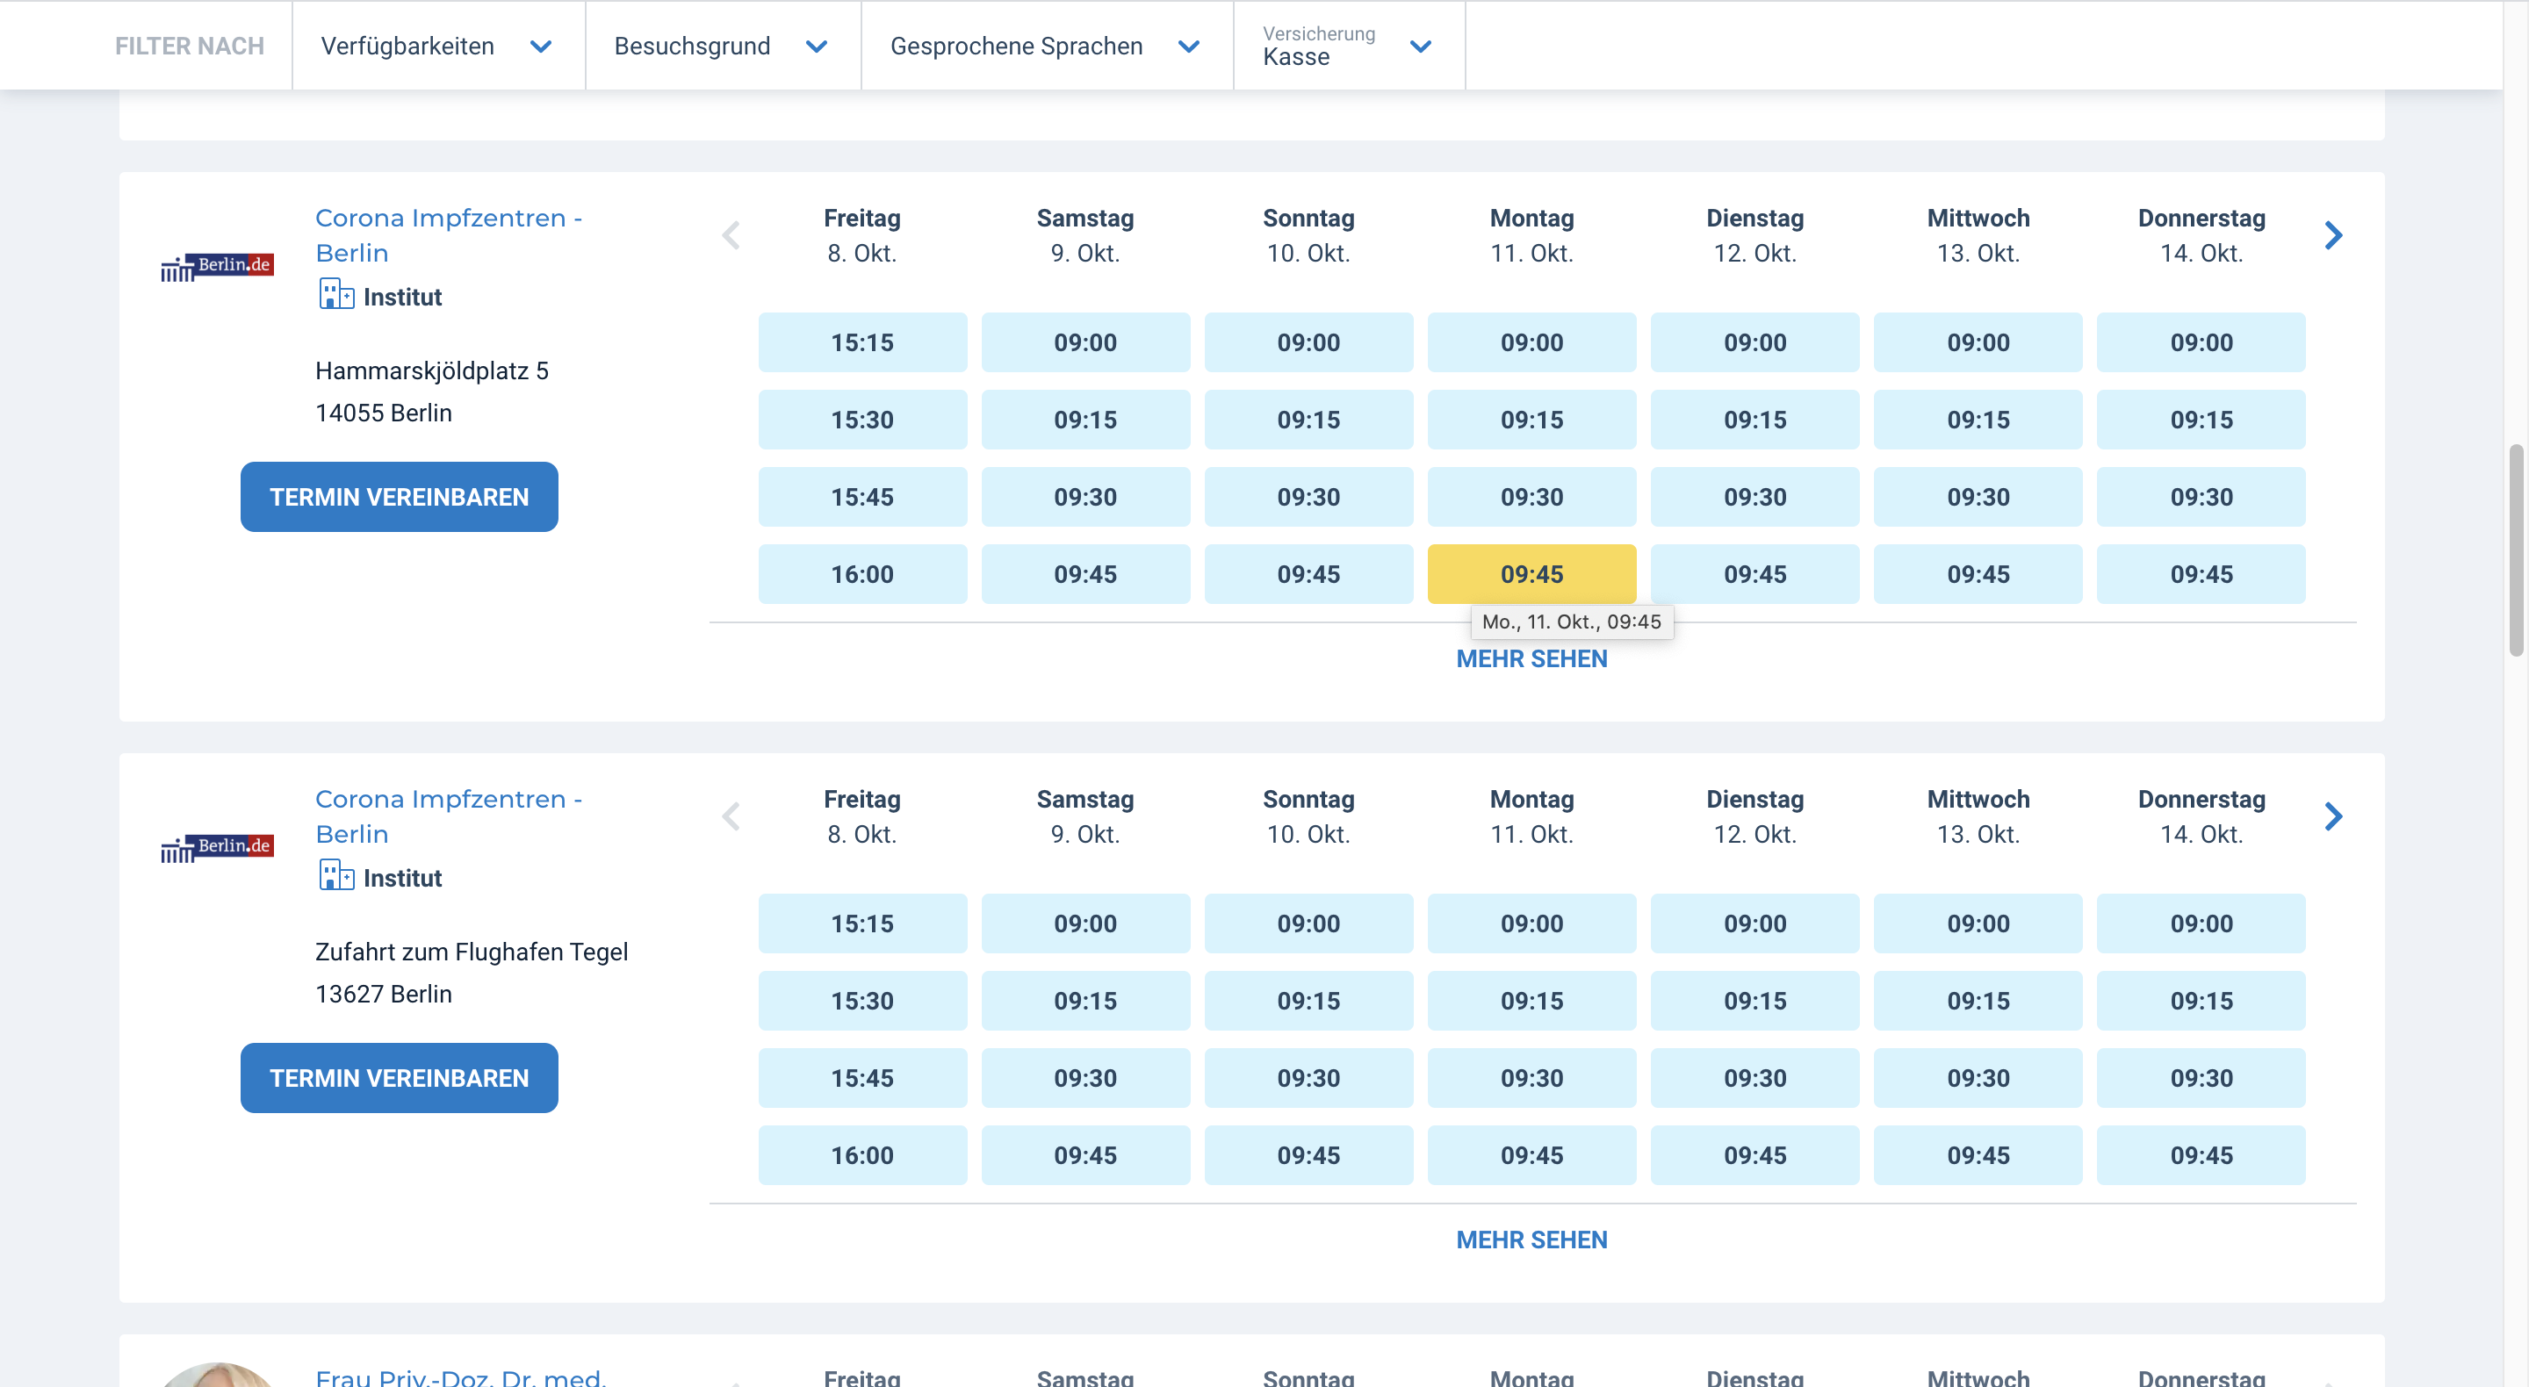Click Termin vereinbaren for Flughafen Tegel
Viewport: 2529px width, 1387px height.
click(x=400, y=1078)
